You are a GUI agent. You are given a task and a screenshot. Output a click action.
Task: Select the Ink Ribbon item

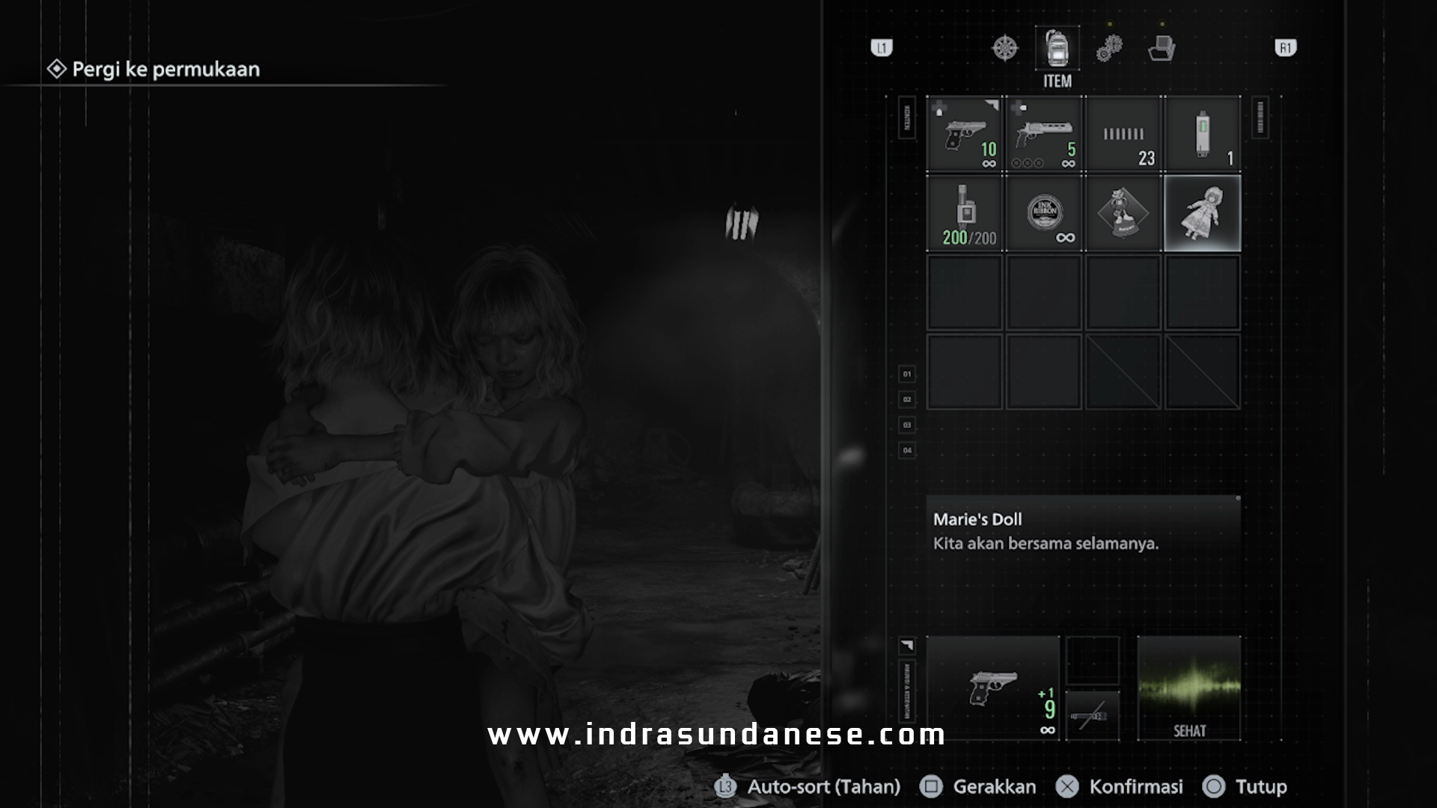point(1043,214)
